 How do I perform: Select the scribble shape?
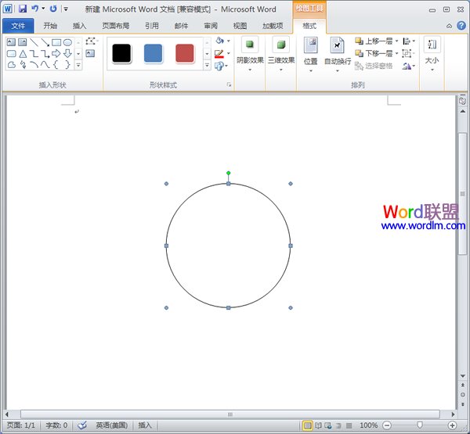tap(23, 65)
